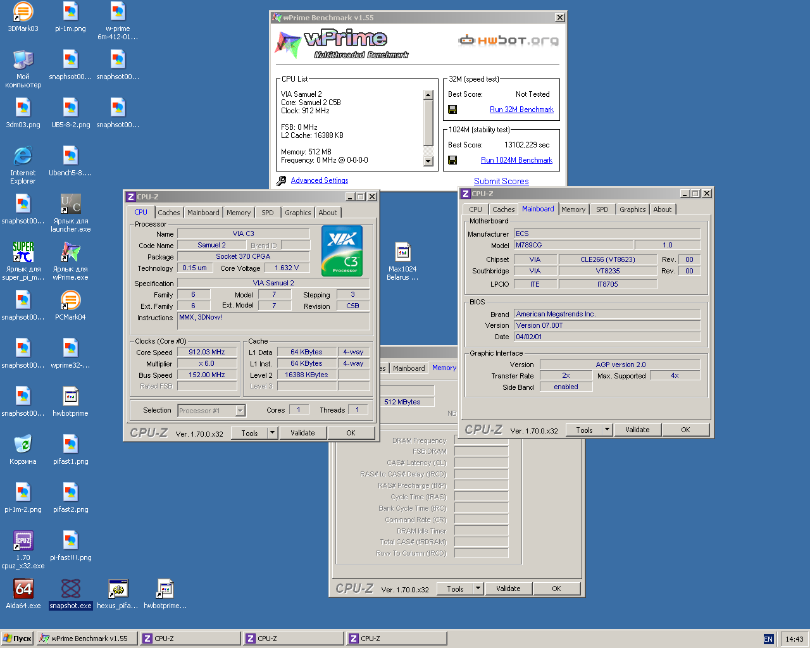Open the 3DMark03 desktop shortcut
810x648 pixels.
[x=23, y=17]
